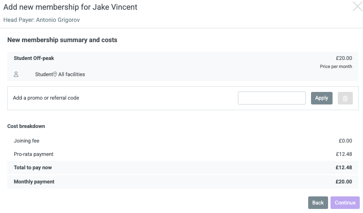Click the £12.48 total to pay amount

344,168
